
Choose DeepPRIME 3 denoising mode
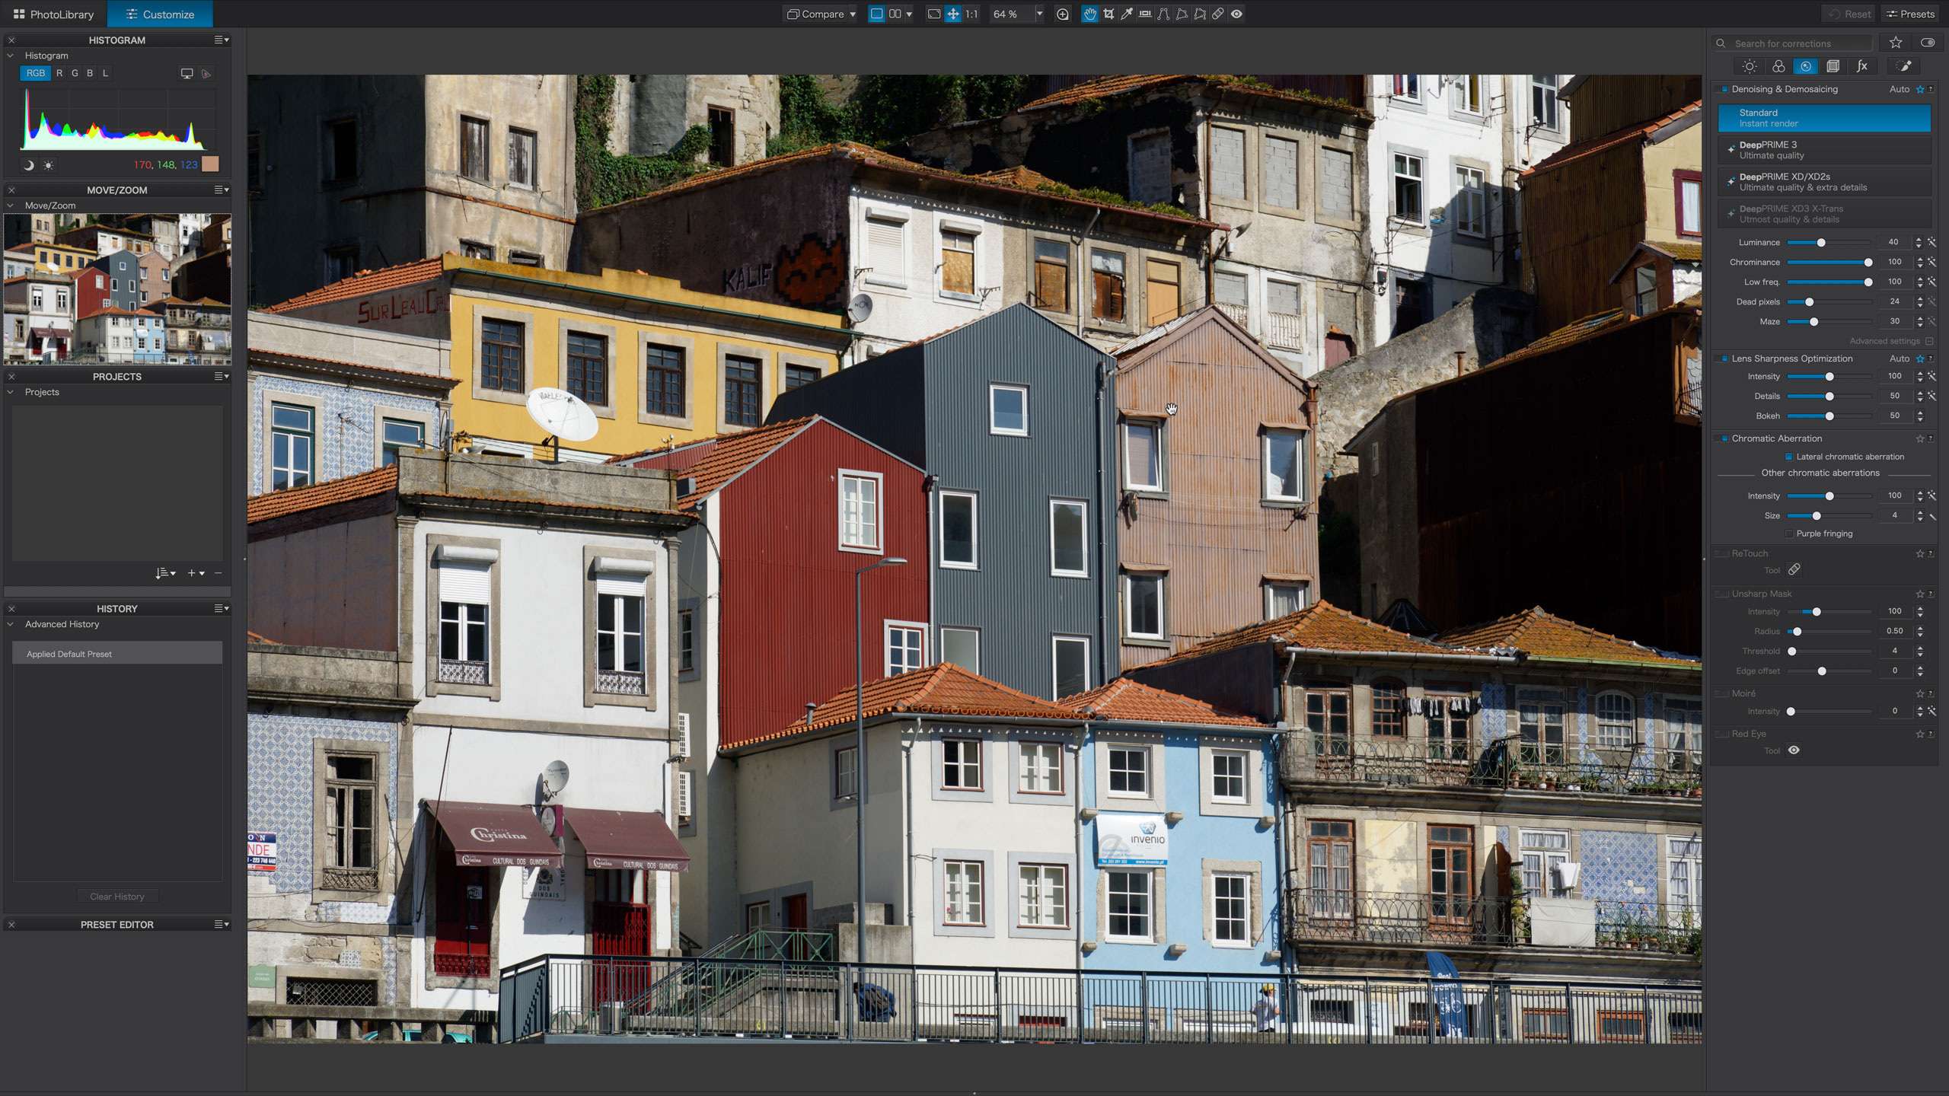tap(1824, 150)
